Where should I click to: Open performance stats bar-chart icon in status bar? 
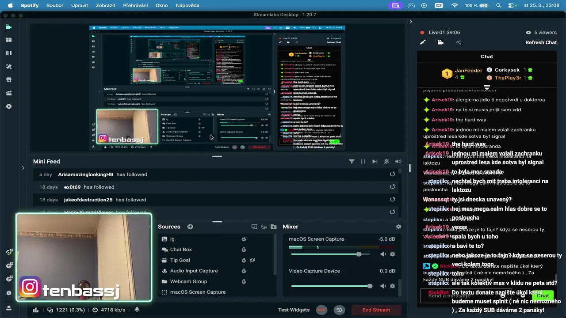pos(36,310)
